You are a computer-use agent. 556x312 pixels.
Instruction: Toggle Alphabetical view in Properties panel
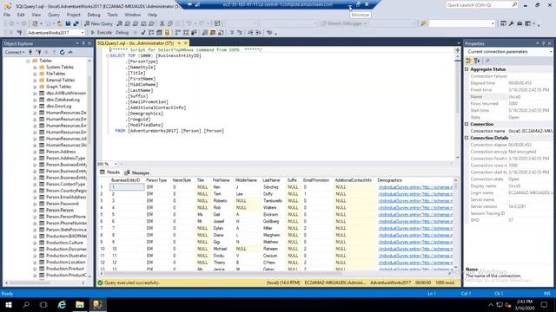(x=477, y=61)
